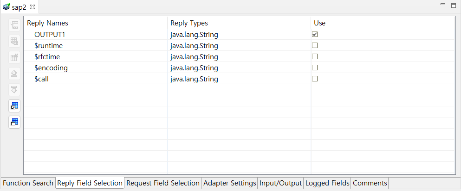Viewport: 461px width, 191px height.
Task: Click the move row up icon
Action: pos(14,74)
